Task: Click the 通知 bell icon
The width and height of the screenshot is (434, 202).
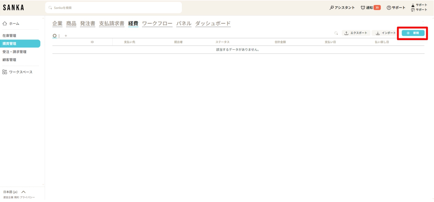Action: coord(363,8)
